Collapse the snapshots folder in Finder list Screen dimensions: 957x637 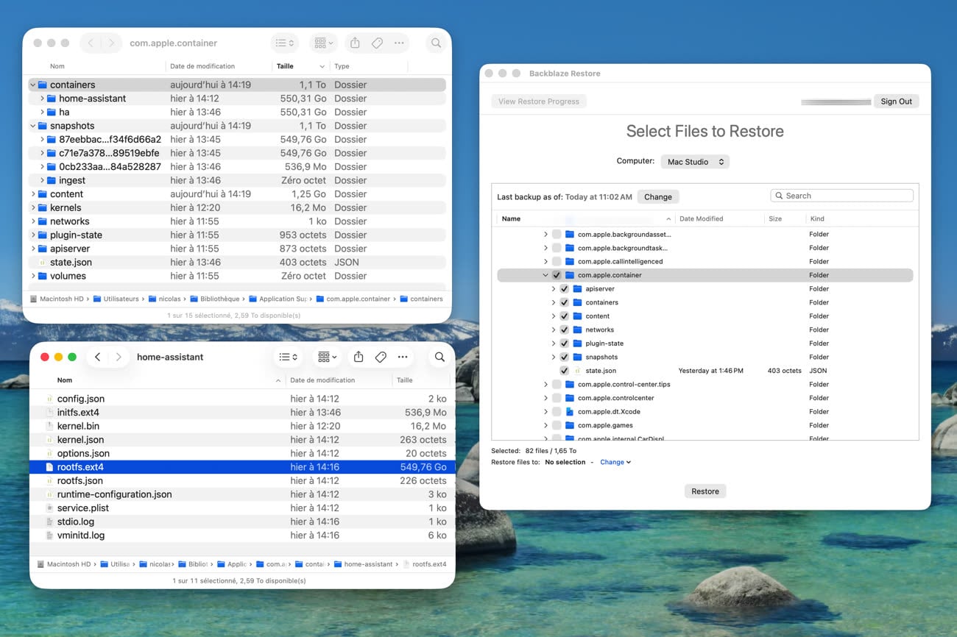click(x=33, y=126)
